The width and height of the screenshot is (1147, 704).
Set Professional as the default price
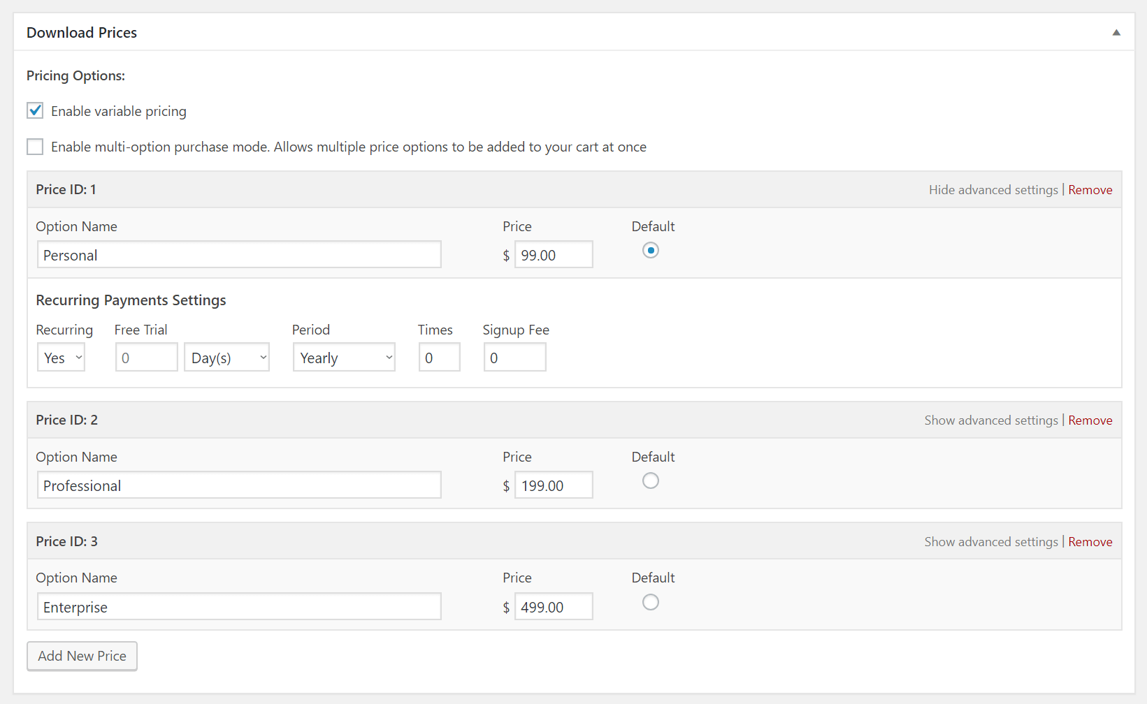click(650, 481)
